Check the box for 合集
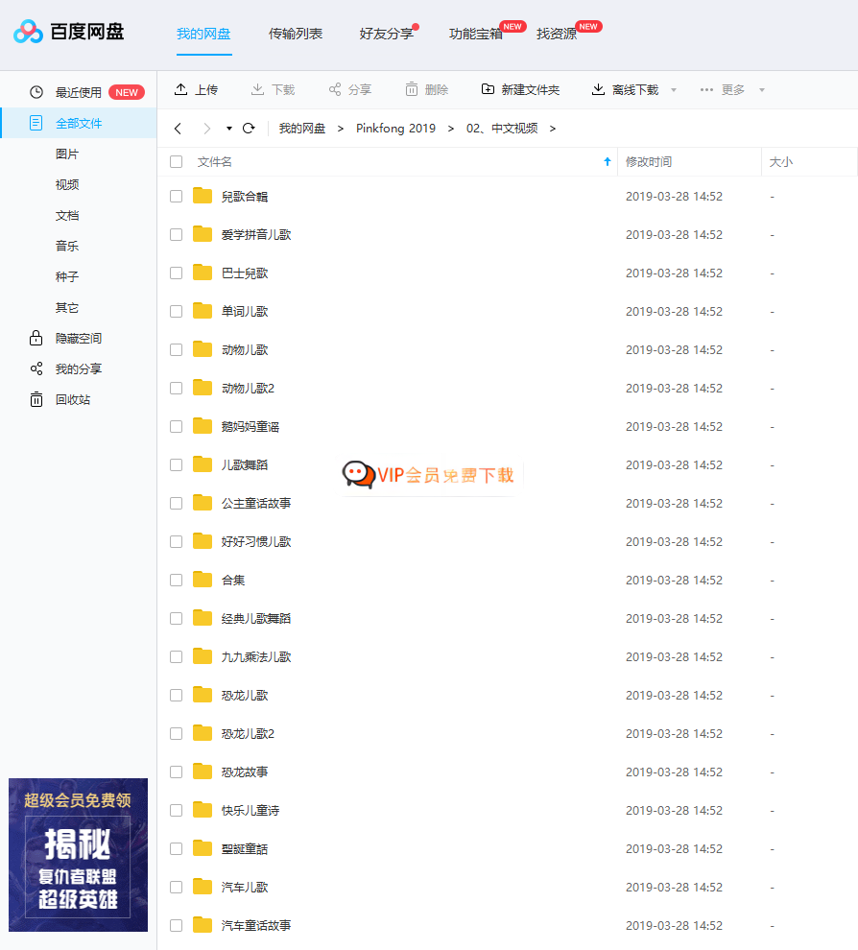Image resolution: width=858 pixels, height=950 pixels. [x=177, y=580]
